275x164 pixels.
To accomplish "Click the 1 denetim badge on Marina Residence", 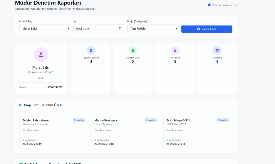I will pyautogui.click(x=151, y=120).
